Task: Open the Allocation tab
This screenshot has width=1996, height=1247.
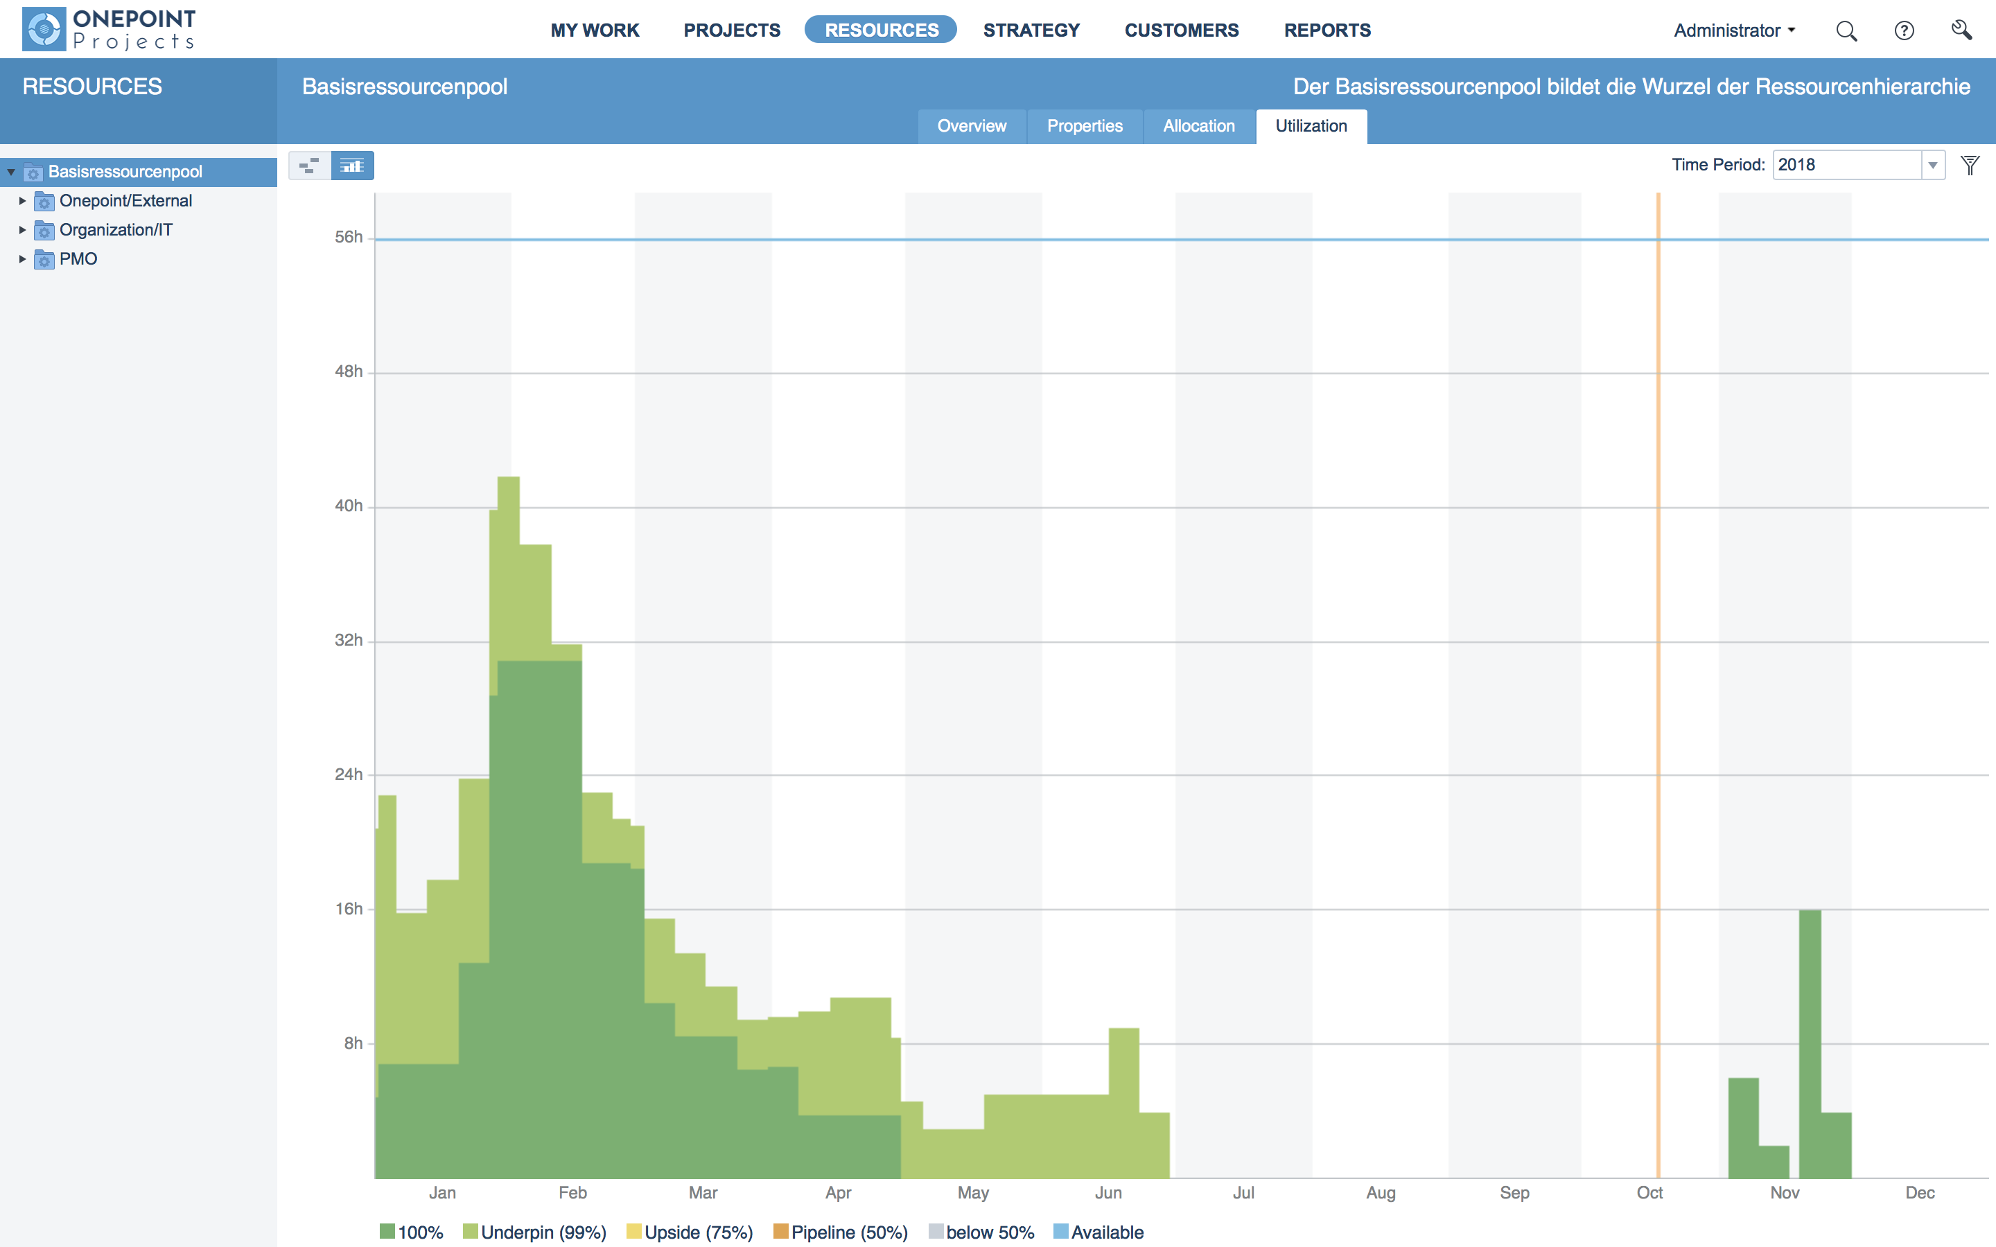Action: pyautogui.click(x=1198, y=126)
